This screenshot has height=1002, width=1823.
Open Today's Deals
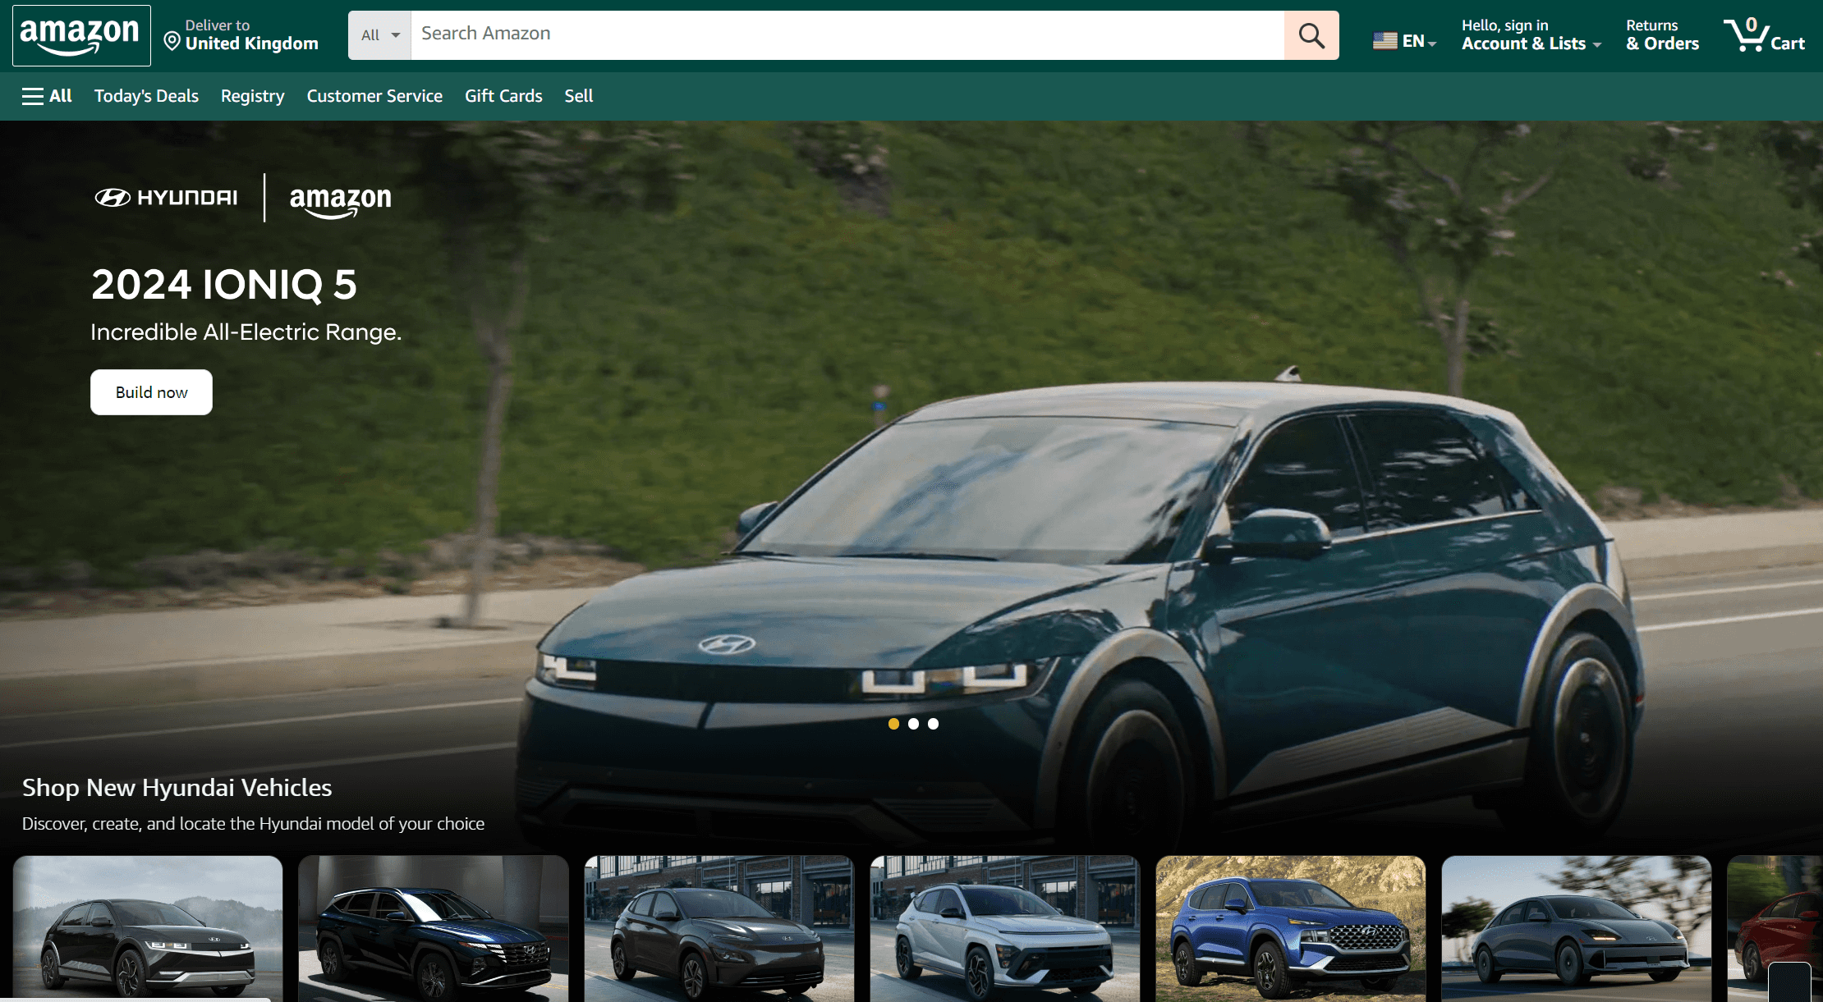tap(145, 96)
